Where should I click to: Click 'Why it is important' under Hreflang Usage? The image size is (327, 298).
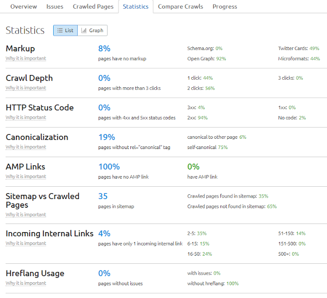pos(26,284)
